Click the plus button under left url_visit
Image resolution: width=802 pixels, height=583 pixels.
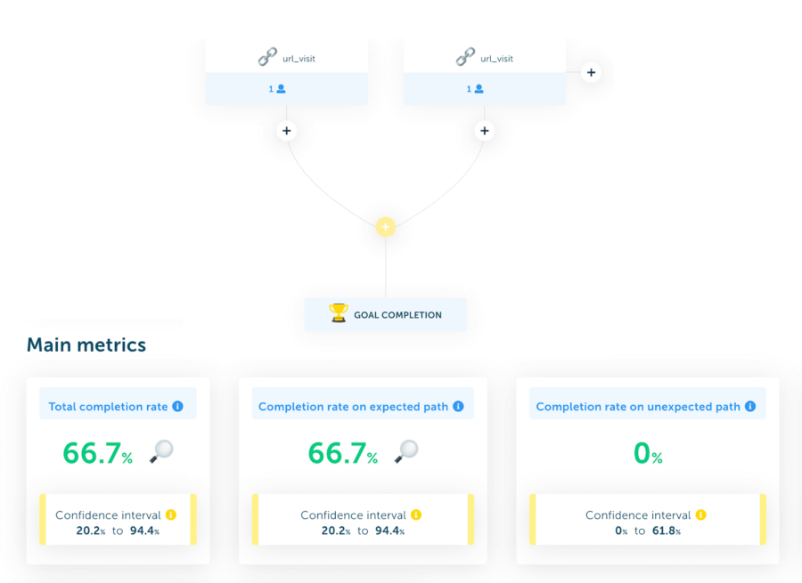286,131
